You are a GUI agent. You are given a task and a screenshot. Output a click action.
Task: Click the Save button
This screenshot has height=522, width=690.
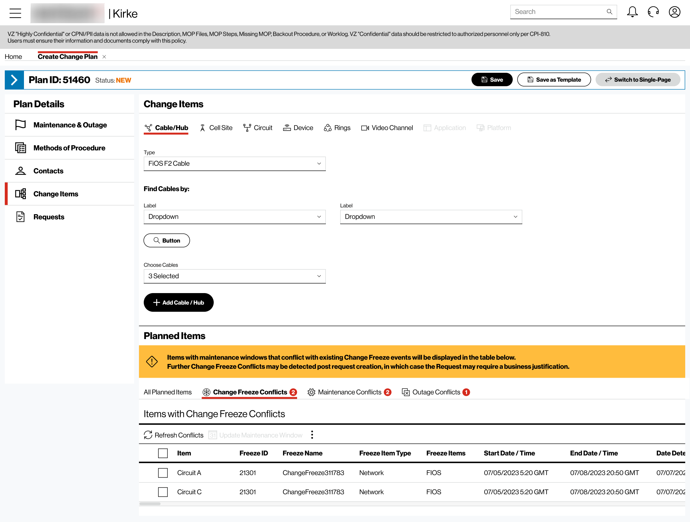492,79
